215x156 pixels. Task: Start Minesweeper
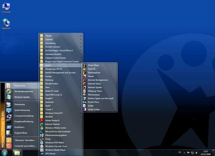click(100, 95)
